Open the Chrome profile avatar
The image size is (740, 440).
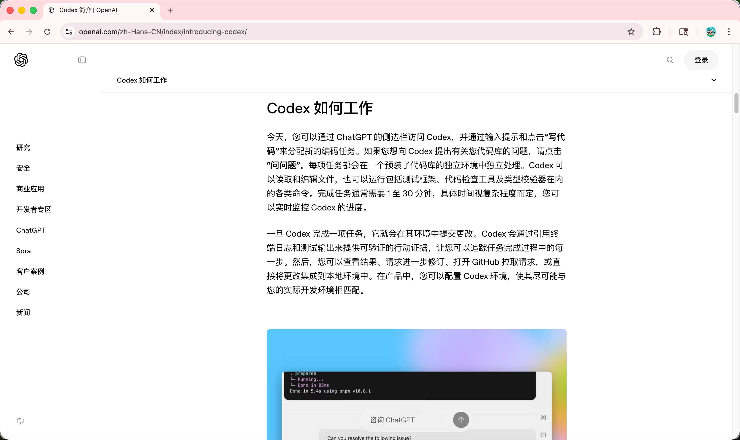click(711, 32)
